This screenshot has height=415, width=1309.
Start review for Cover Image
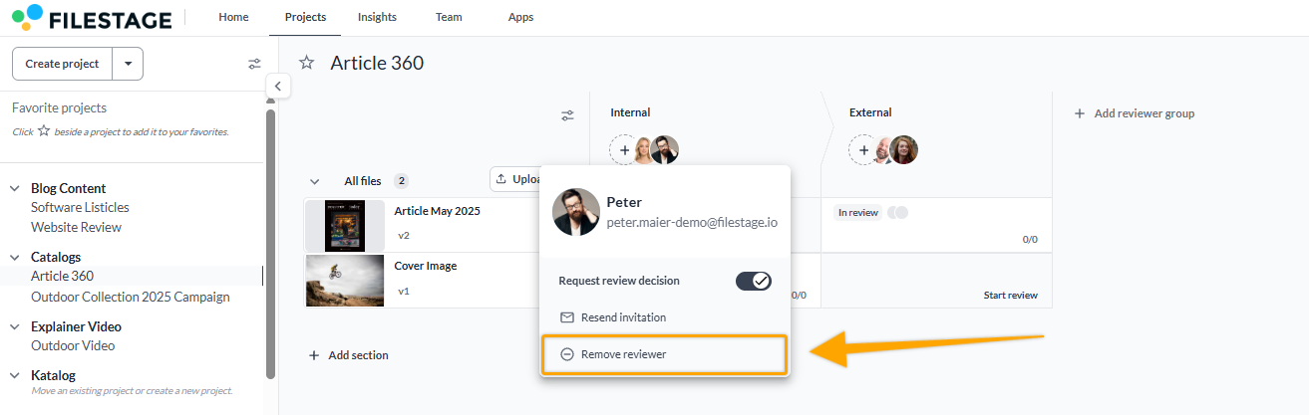point(1010,296)
